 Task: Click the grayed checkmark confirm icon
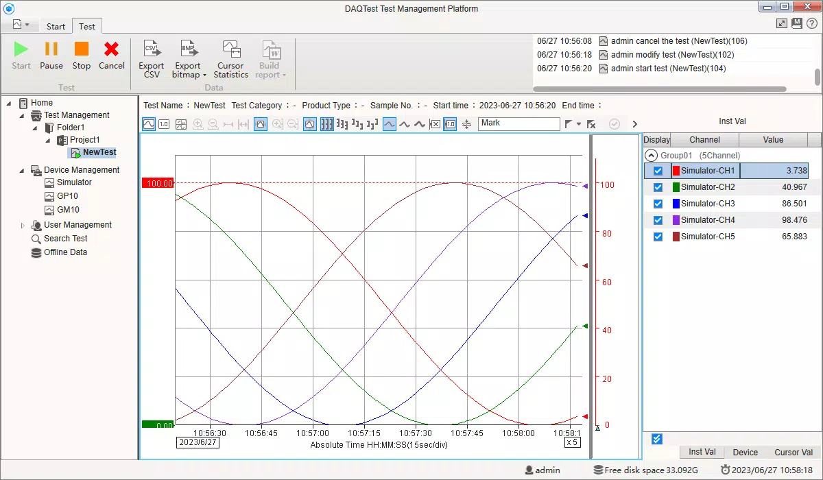click(x=615, y=124)
